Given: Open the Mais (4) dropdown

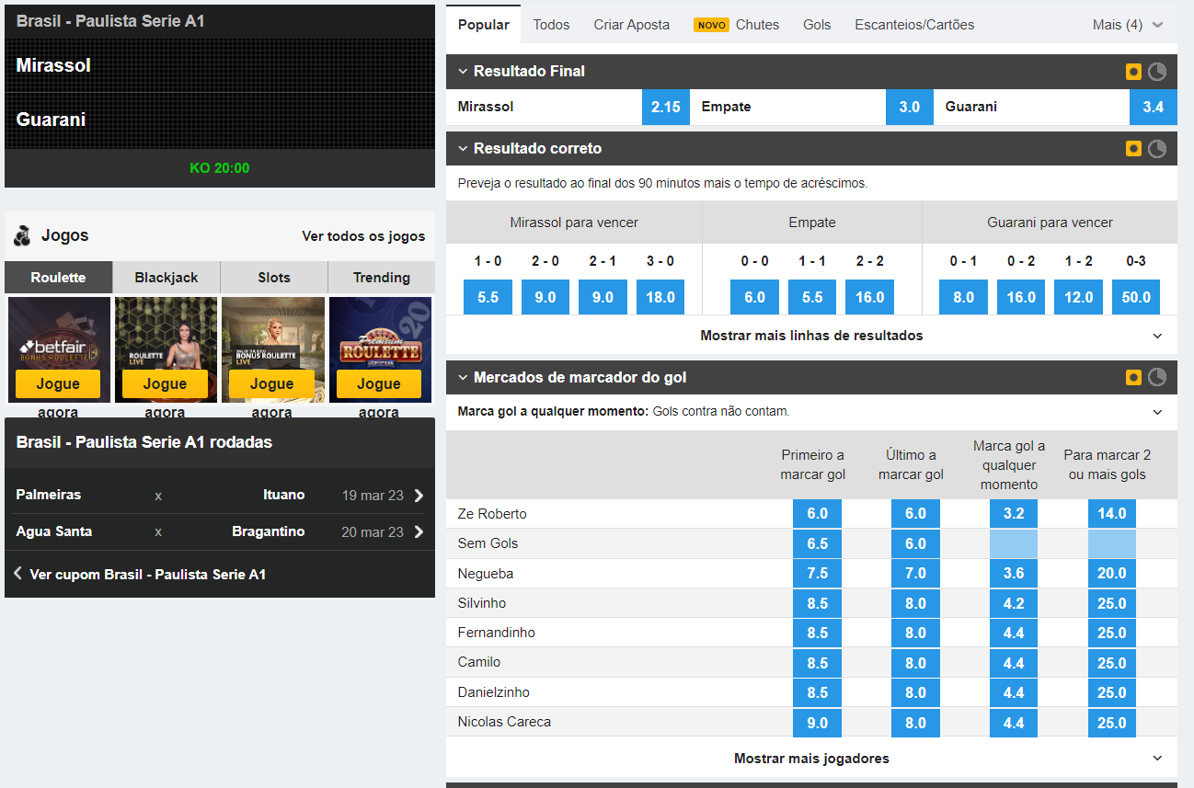Looking at the screenshot, I should [x=1128, y=25].
